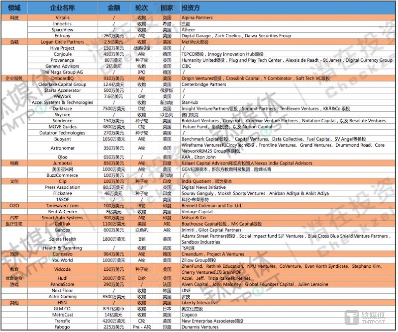Select the 领域 column header
The width and height of the screenshot is (398, 332).
coord(14,8)
